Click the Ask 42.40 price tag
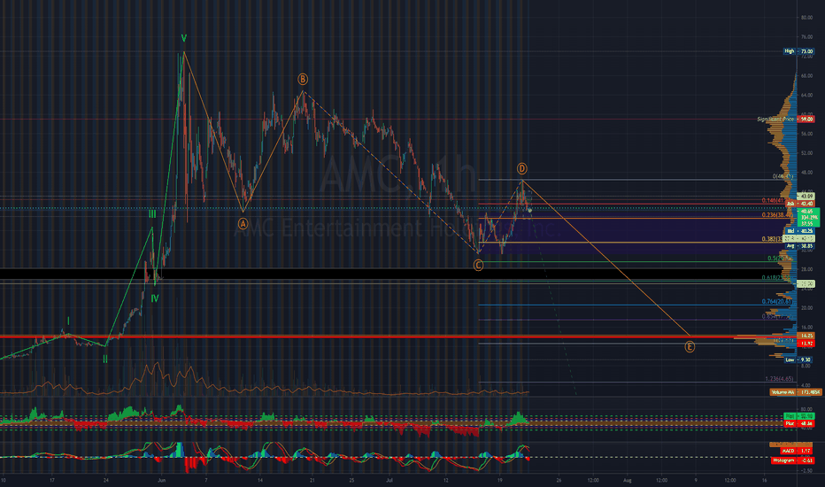825x487 pixels. click(x=798, y=204)
